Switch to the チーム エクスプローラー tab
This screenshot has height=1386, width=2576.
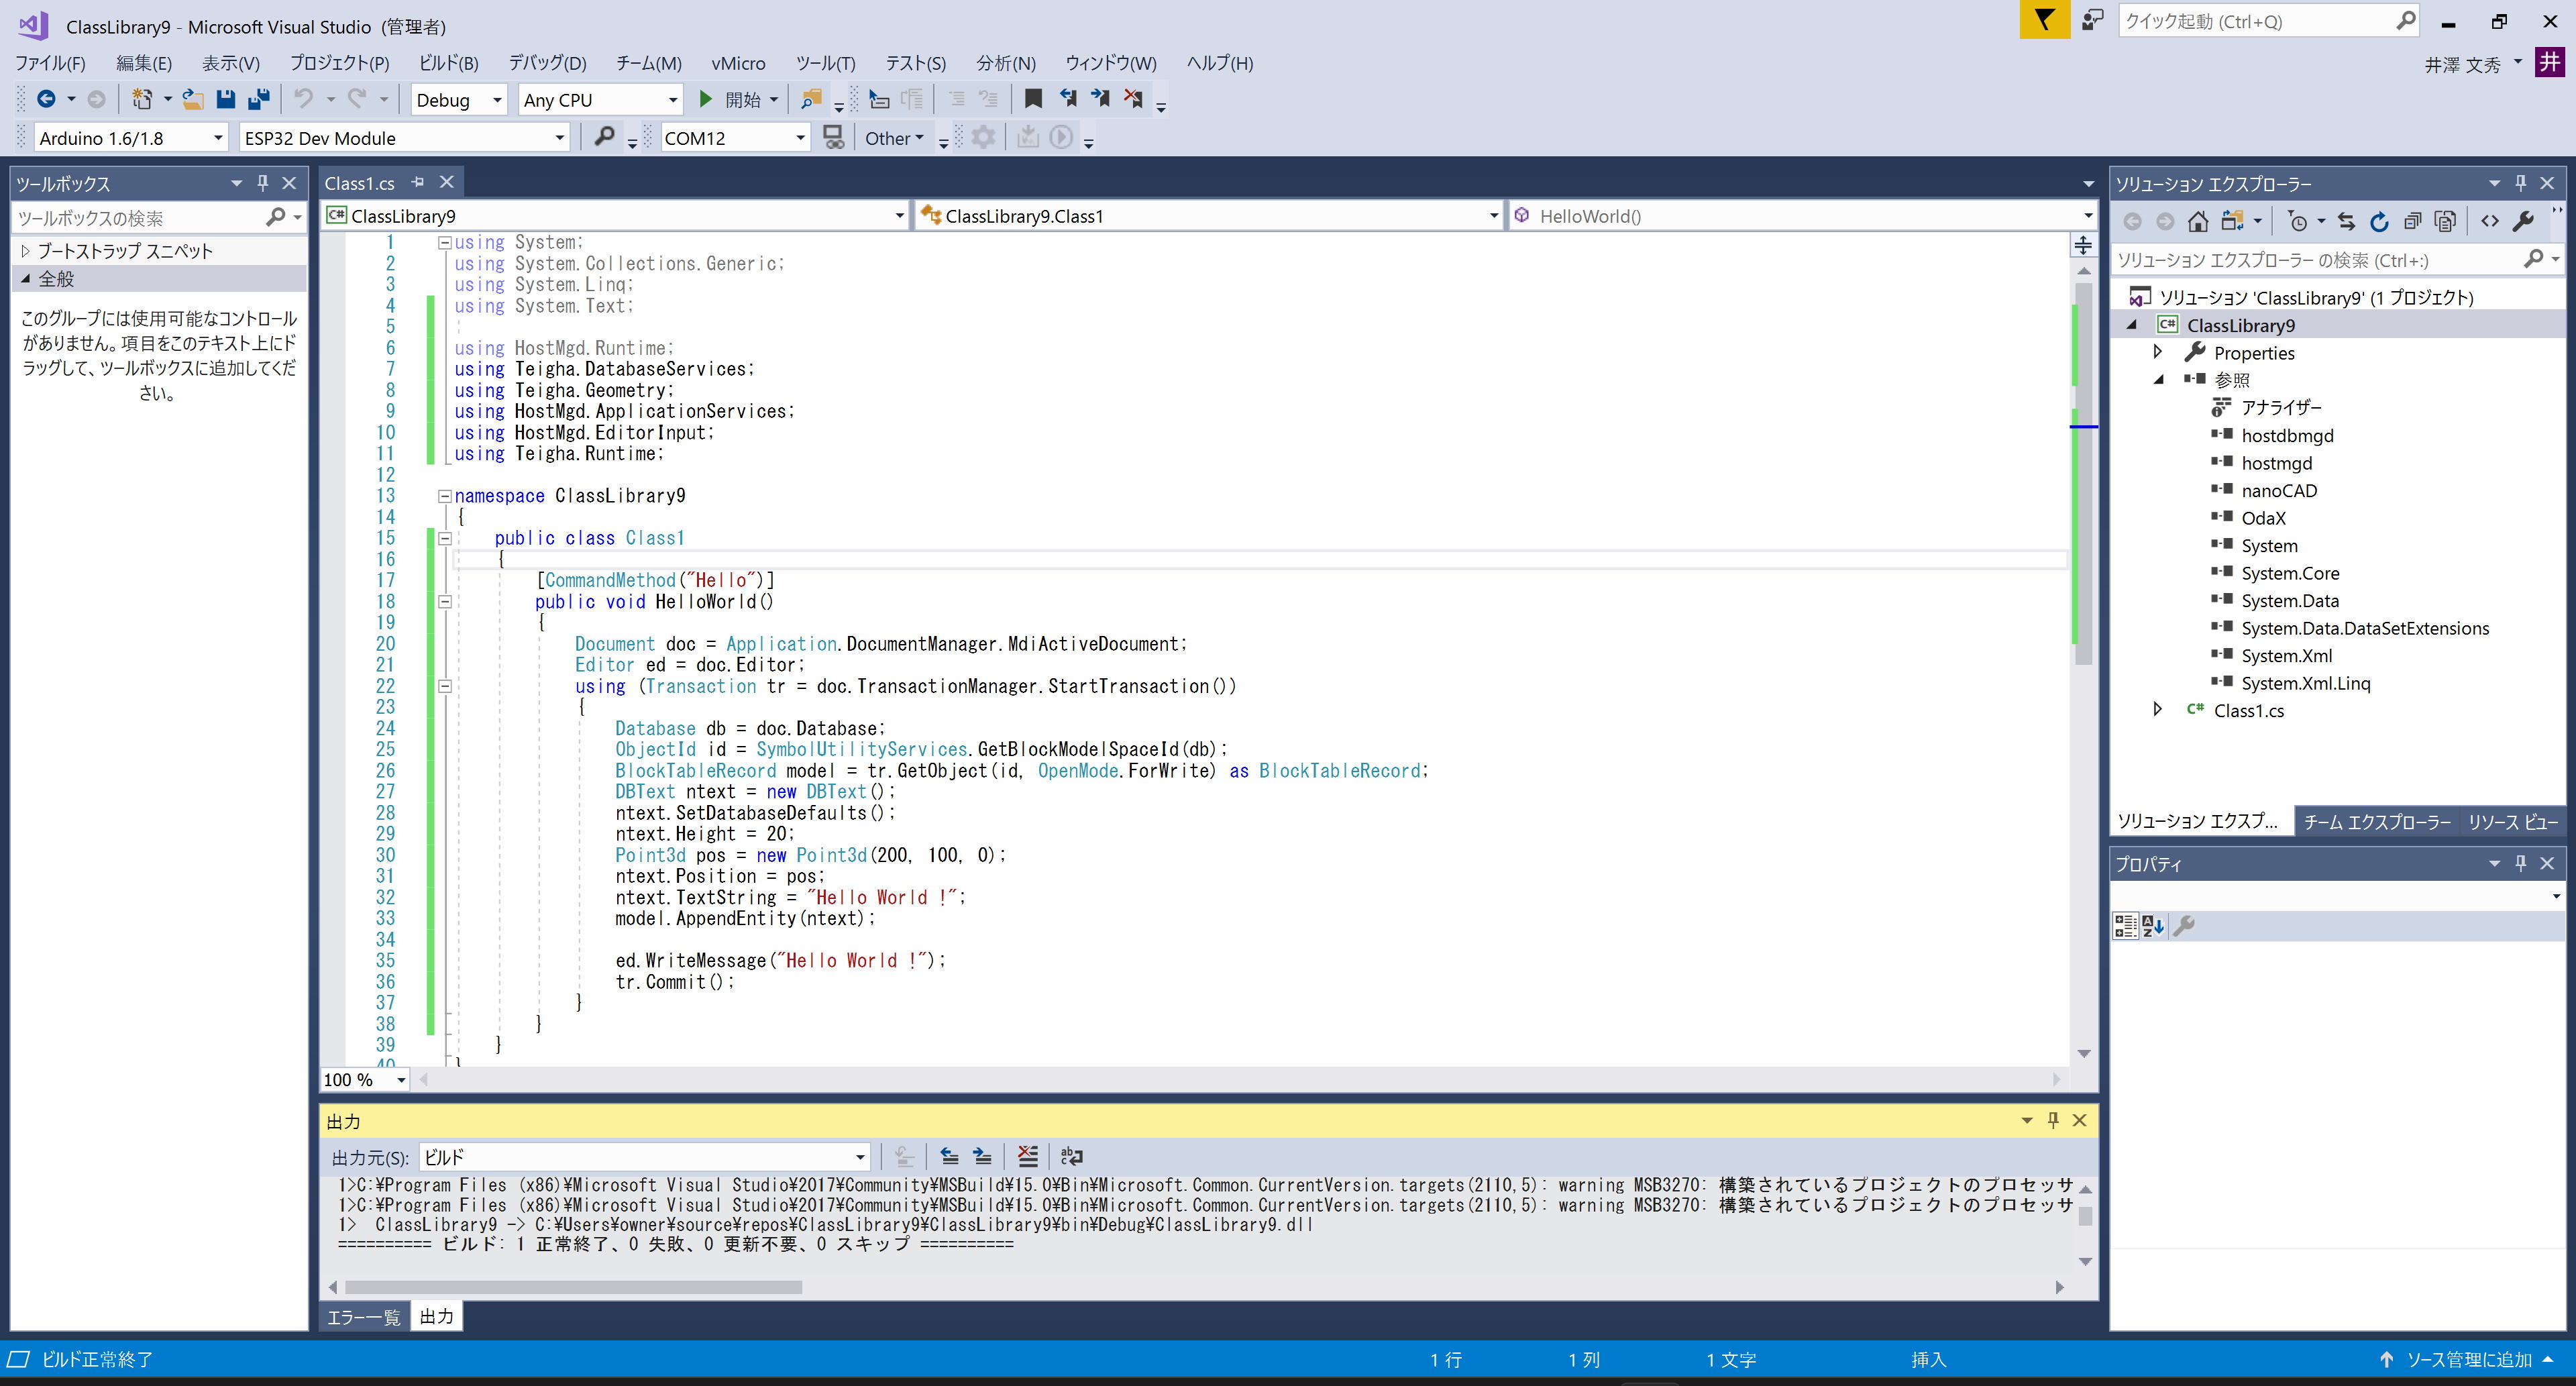tap(2377, 822)
